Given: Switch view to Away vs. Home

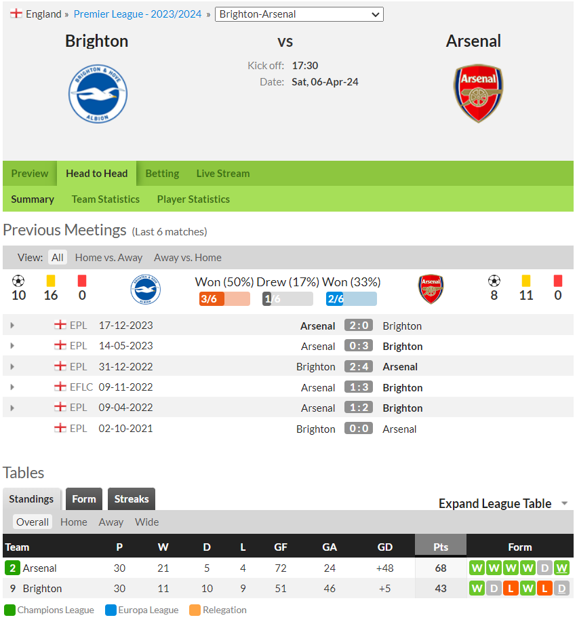Looking at the screenshot, I should [x=188, y=258].
